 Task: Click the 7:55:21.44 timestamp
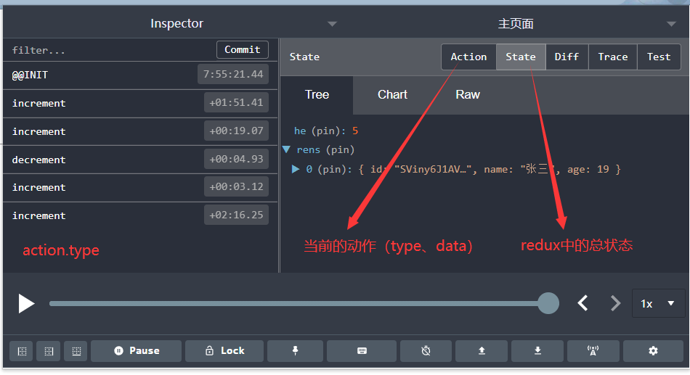tap(233, 74)
